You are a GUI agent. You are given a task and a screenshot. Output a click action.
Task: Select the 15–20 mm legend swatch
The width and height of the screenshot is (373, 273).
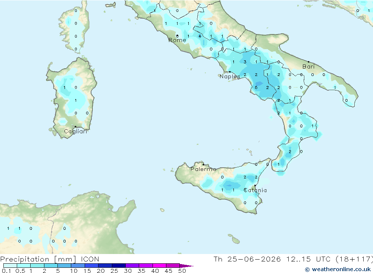[92, 266]
